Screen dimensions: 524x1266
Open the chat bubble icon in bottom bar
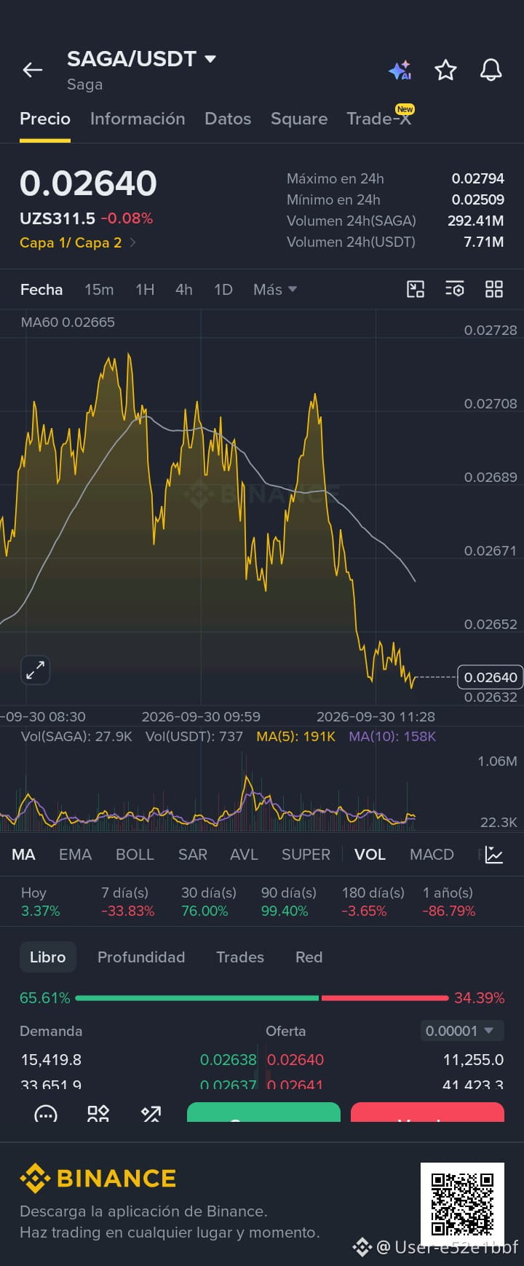point(46,1114)
